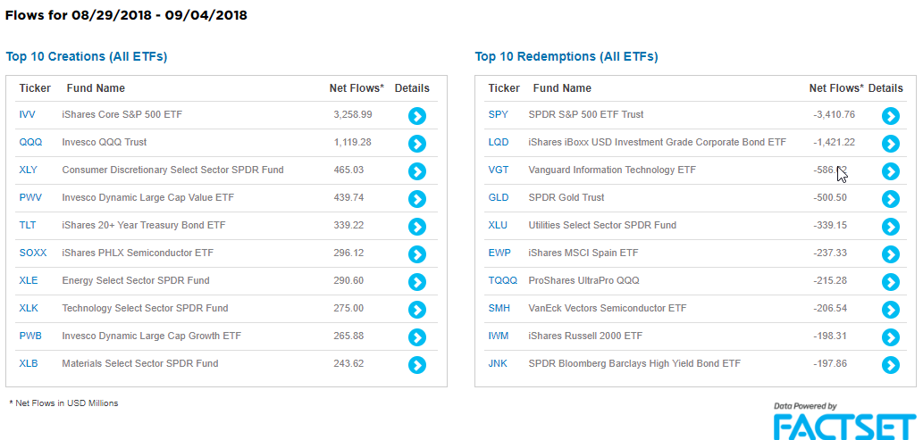This screenshot has height=440, width=923.
Task: Open details arrow for GLD row
Action: (891, 199)
